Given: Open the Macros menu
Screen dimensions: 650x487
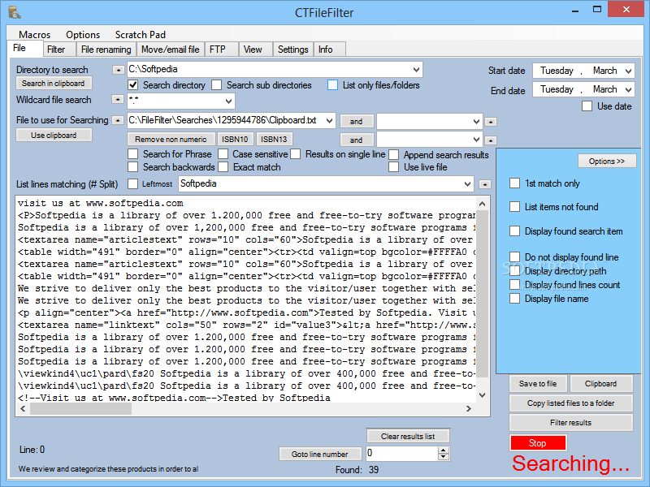Looking at the screenshot, I should click(x=34, y=35).
